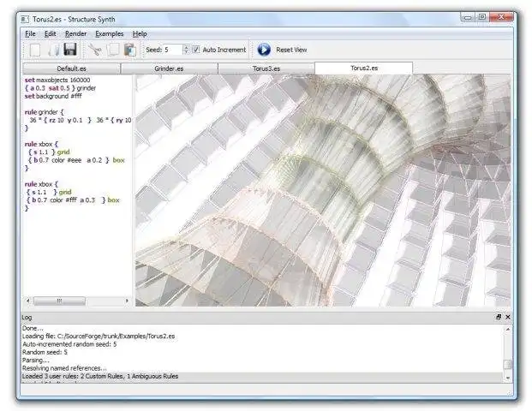The height and width of the screenshot is (411, 532).
Task: Toggle the Auto Increment checkbox
Action: [x=196, y=50]
